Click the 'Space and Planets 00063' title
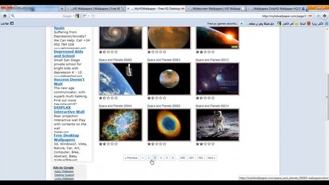329x185 pixels. point(163,60)
